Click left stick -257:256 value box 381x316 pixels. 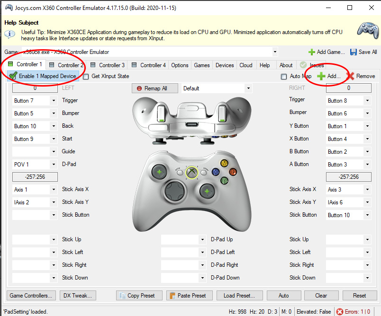coord(35,177)
